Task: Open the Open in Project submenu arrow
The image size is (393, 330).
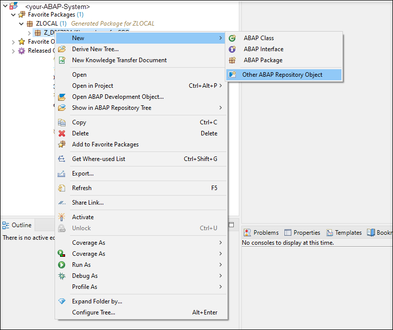Action: tap(221, 86)
